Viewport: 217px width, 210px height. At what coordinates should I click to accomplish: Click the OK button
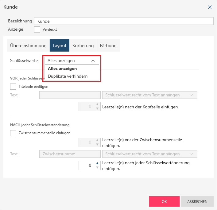click(x=164, y=202)
